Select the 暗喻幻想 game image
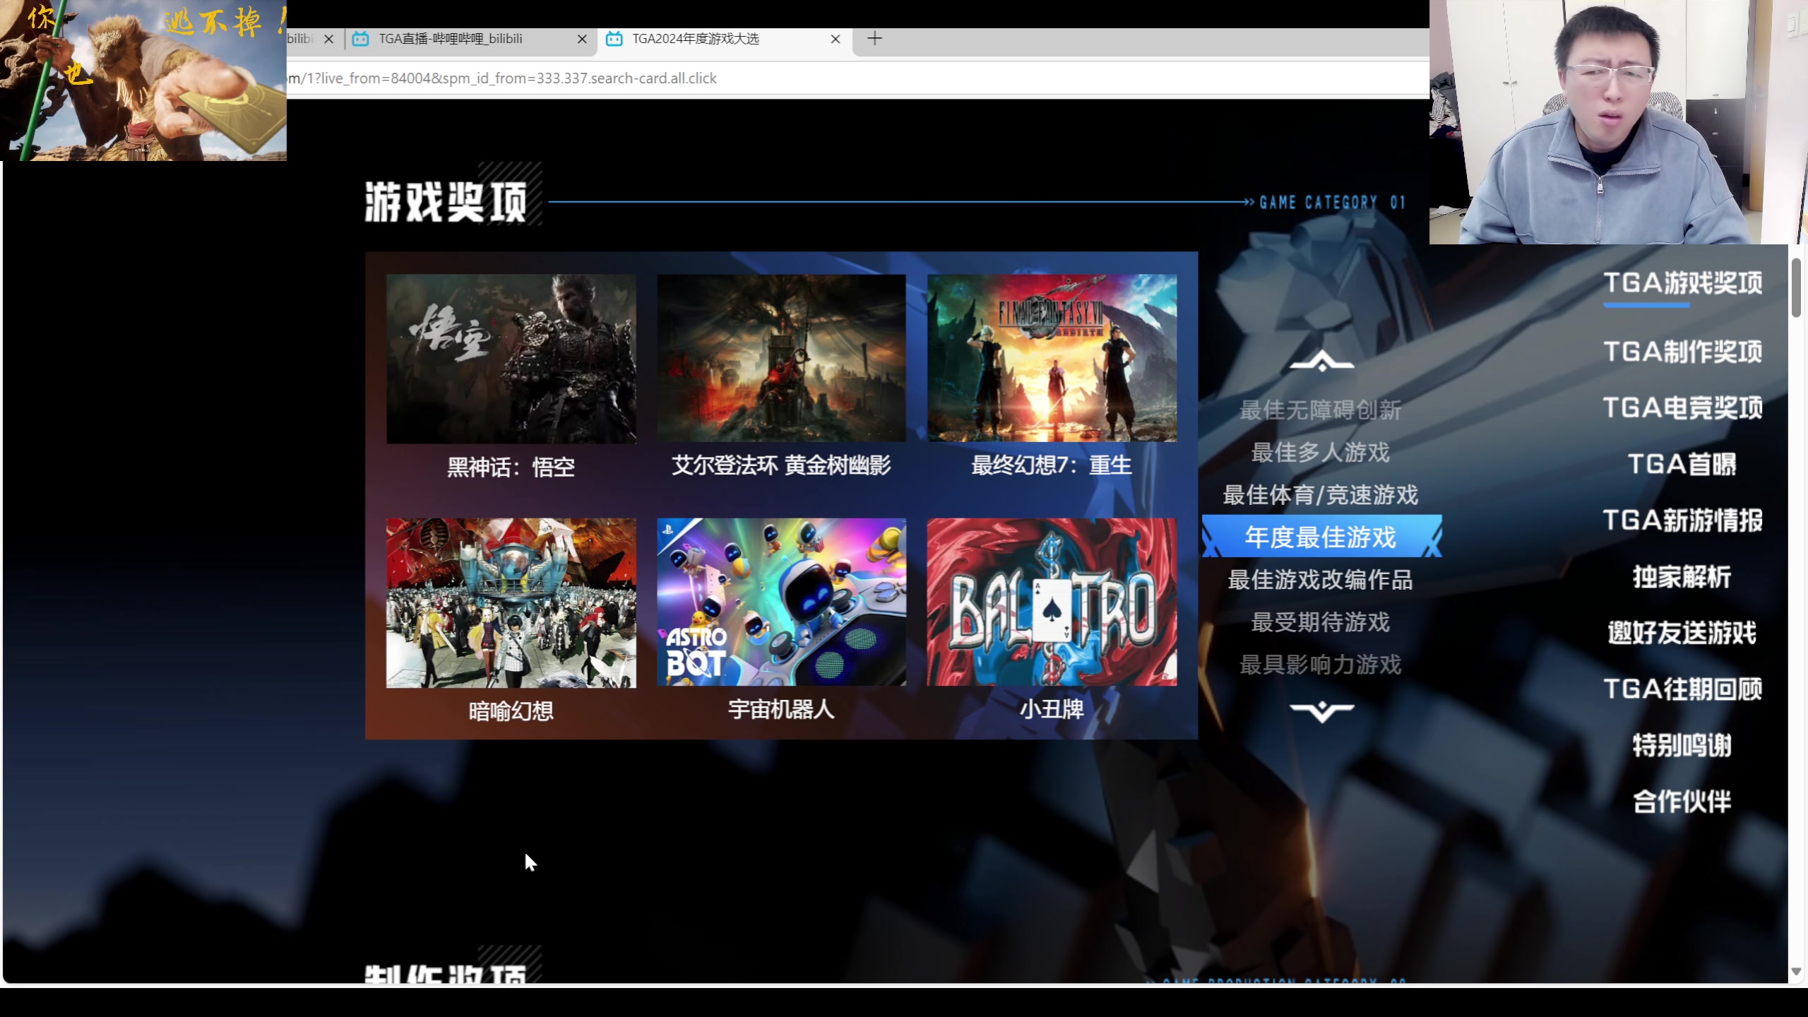 tap(511, 602)
